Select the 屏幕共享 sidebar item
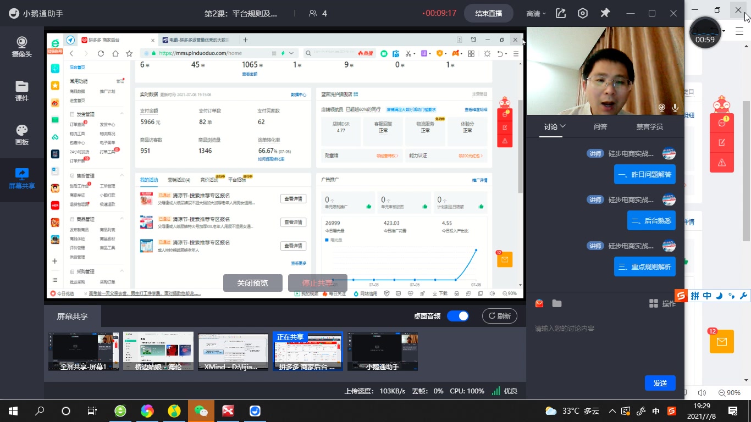 click(x=22, y=179)
